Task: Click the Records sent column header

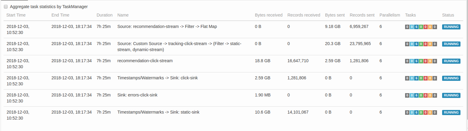Action: [362, 15]
